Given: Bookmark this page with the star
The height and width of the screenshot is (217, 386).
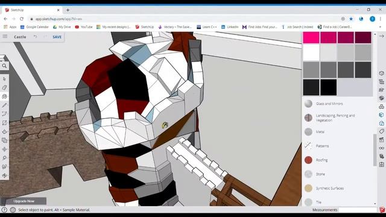Looking at the screenshot, I should point(351,19).
